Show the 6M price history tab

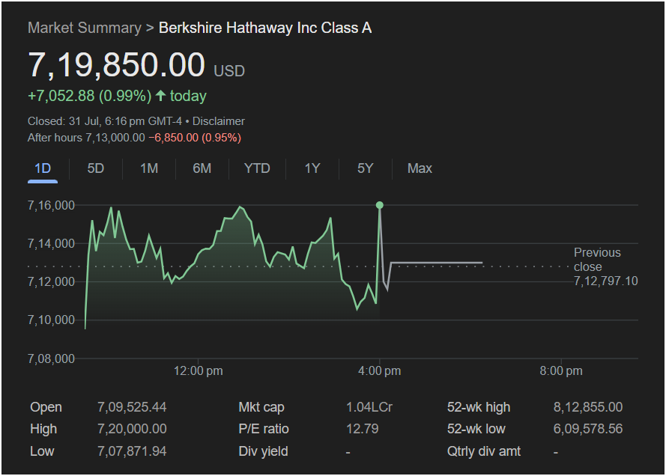tap(202, 168)
